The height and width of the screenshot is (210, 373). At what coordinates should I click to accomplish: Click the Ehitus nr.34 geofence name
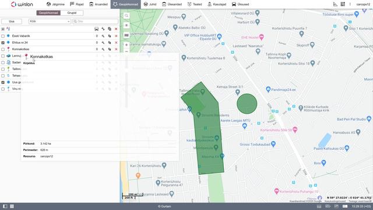click(x=20, y=43)
